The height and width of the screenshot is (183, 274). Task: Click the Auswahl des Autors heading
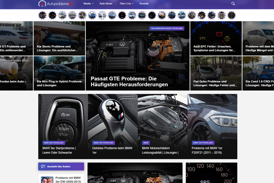pos(59,167)
